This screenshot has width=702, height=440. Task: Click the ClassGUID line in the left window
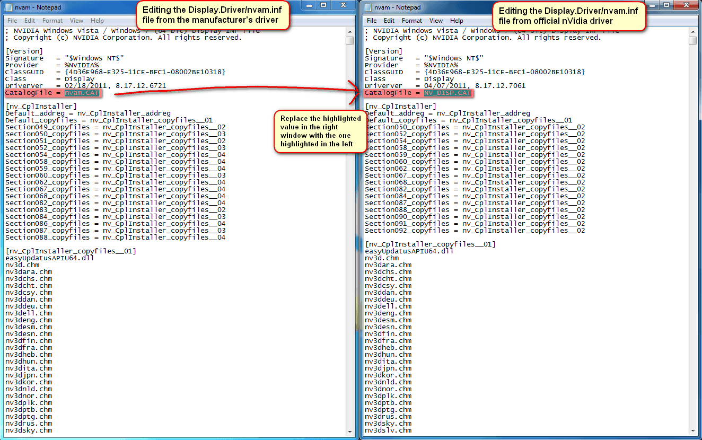click(115, 72)
